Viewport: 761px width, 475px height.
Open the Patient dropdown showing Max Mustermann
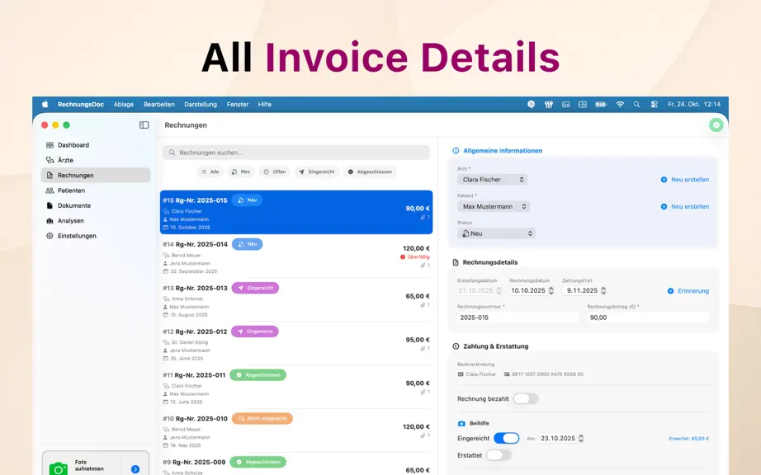493,206
